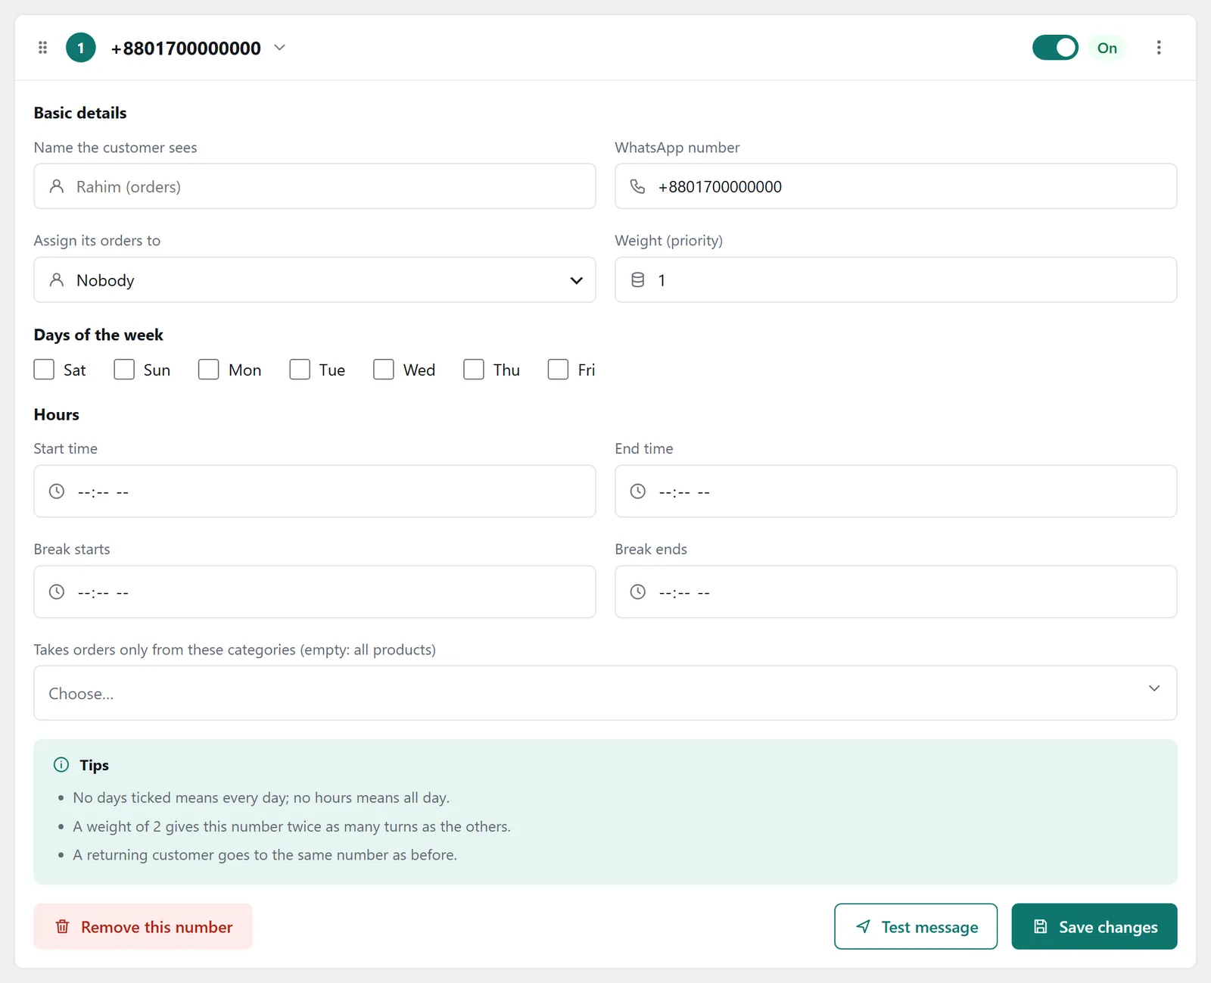Viewport: 1211px width, 983px height.
Task: Turn off the On toggle switch
Action: point(1055,48)
